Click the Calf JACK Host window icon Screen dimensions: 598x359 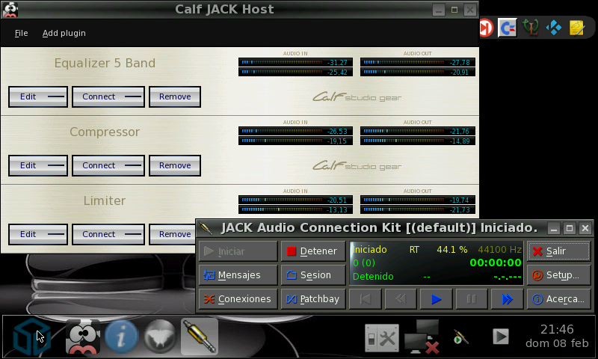pyautogui.click(x=10, y=10)
